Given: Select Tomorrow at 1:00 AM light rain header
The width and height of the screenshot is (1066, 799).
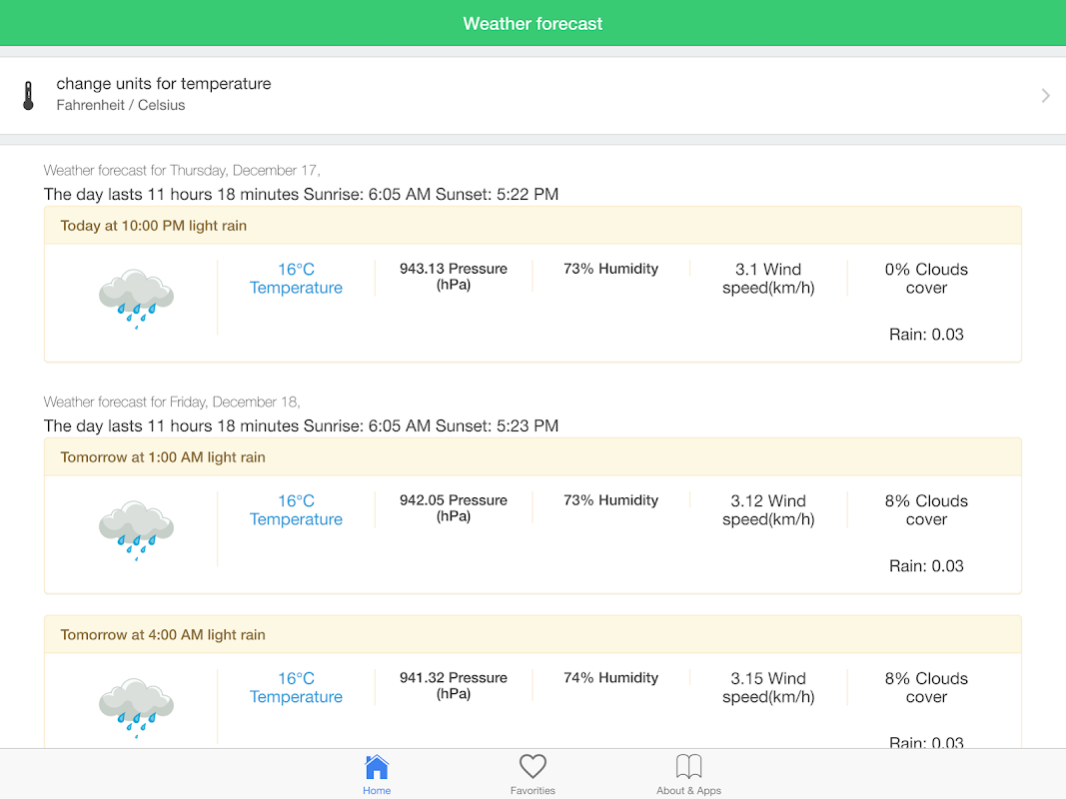Looking at the screenshot, I should pos(163,457).
